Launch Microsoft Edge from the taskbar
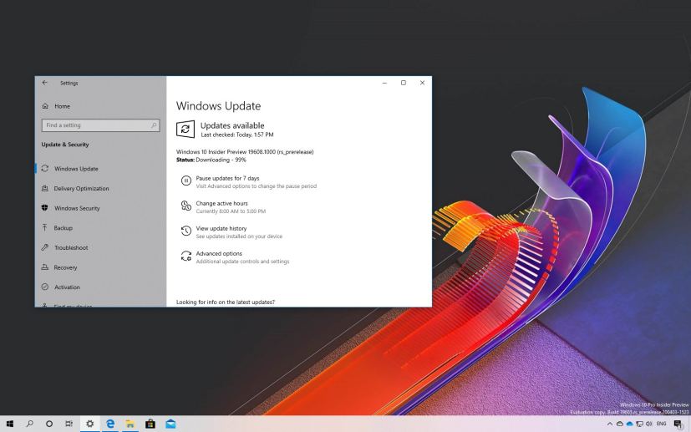The width and height of the screenshot is (691, 432). [x=110, y=424]
